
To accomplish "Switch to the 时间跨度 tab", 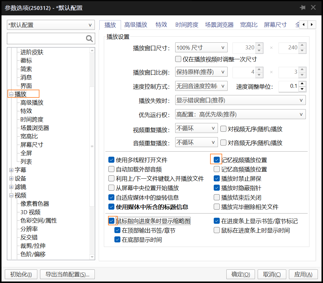I will coord(187,25).
